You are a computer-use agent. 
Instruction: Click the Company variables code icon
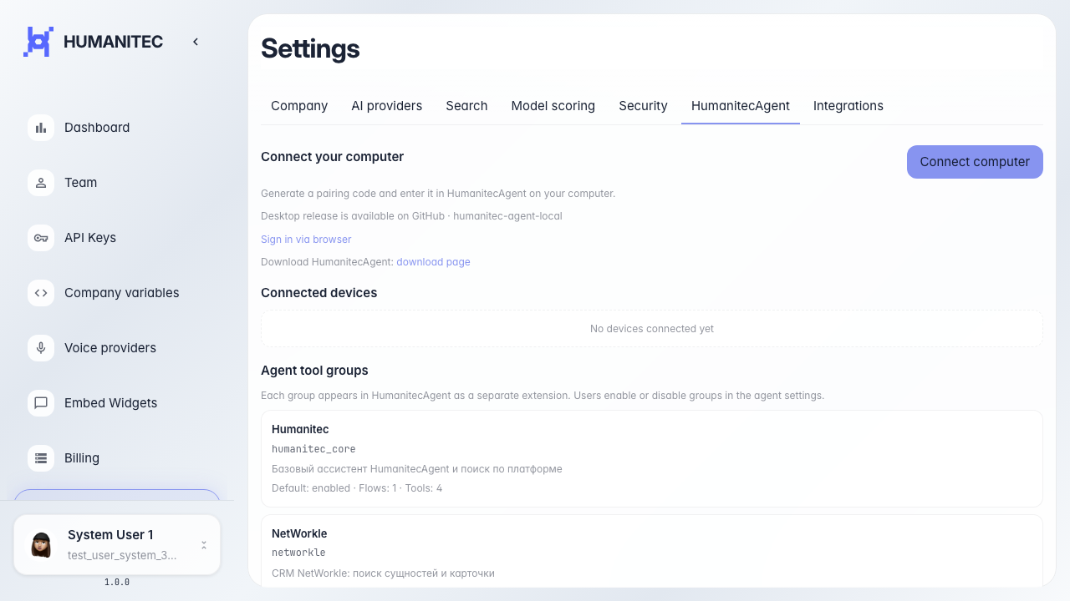41,293
